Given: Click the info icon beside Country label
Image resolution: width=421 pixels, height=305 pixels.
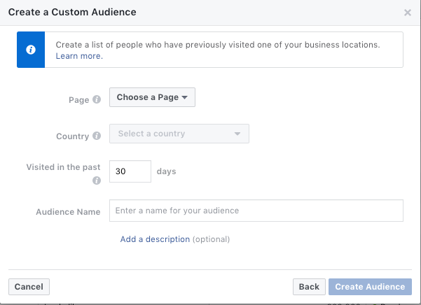Looking at the screenshot, I should click(97, 136).
